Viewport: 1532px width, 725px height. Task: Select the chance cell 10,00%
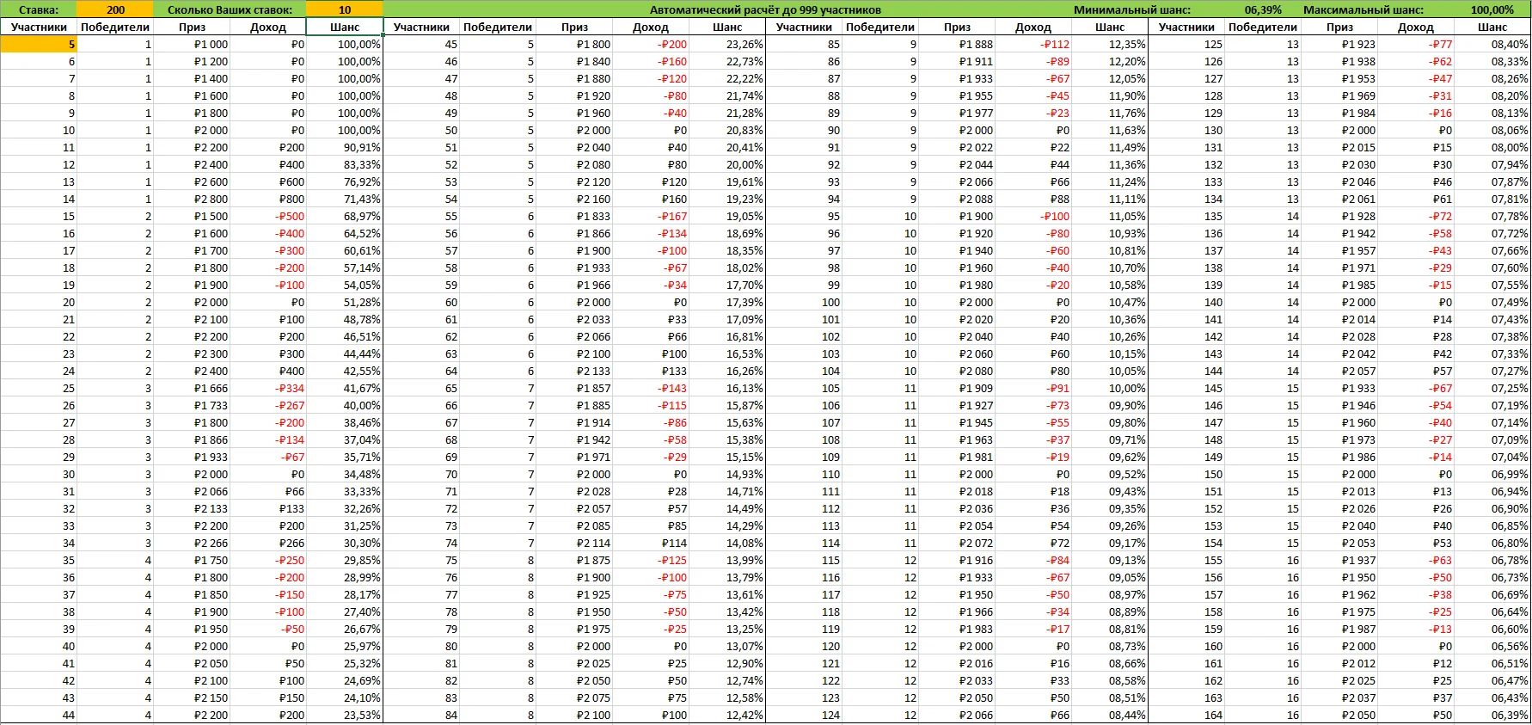point(1110,388)
